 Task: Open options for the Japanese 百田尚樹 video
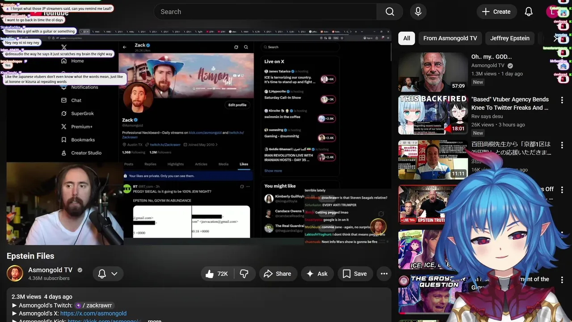coord(562,145)
